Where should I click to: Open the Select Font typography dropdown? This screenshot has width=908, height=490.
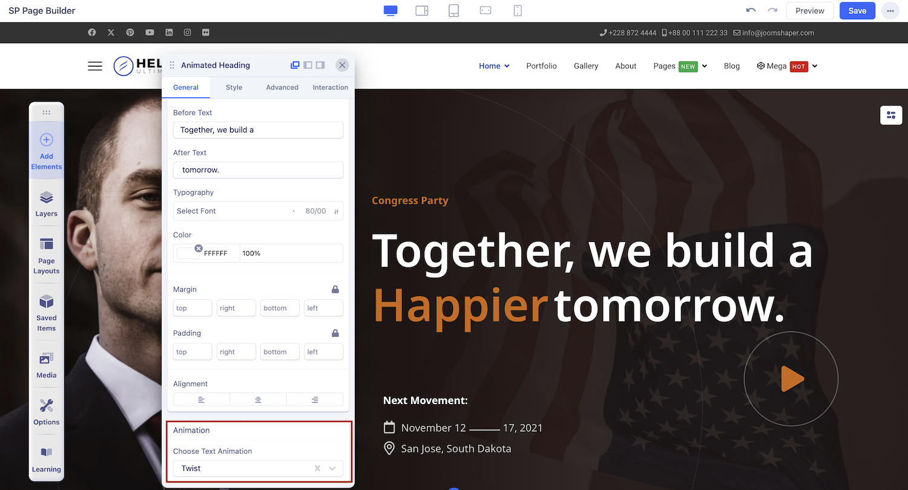(233, 211)
